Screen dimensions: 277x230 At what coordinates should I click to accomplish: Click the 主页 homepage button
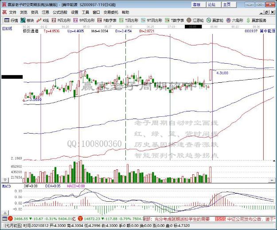pyautogui.click(x=229, y=4)
